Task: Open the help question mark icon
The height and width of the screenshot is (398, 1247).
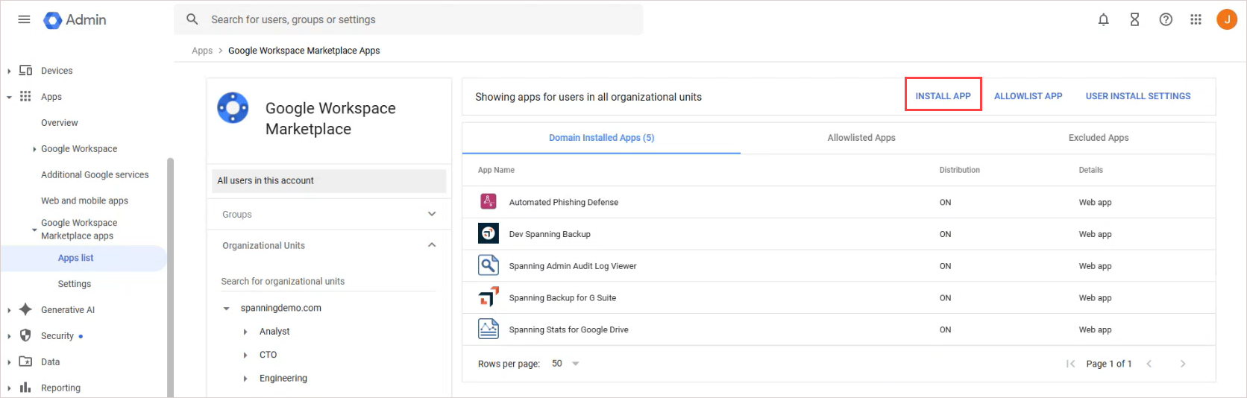Action: (1166, 20)
